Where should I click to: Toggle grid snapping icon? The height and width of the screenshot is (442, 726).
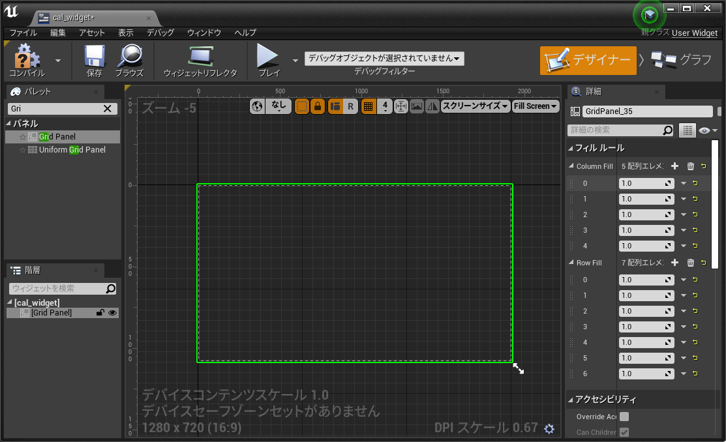coord(368,106)
